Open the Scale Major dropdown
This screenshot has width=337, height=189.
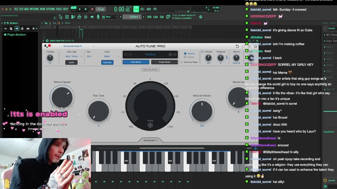[112, 56]
